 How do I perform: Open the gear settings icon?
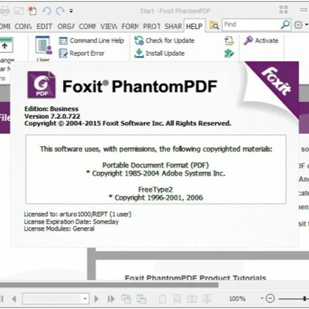coord(298,25)
